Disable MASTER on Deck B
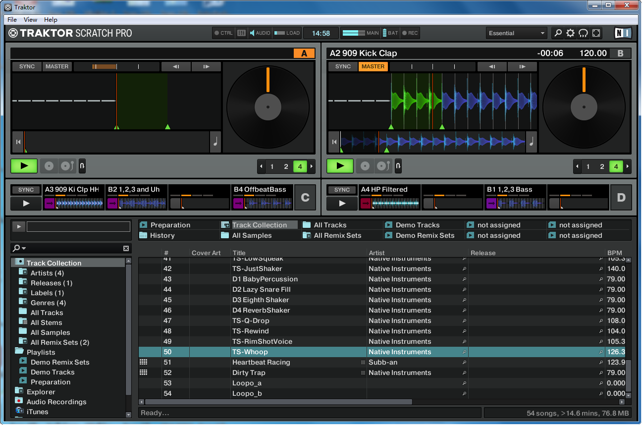The width and height of the screenshot is (642, 425). (373, 66)
